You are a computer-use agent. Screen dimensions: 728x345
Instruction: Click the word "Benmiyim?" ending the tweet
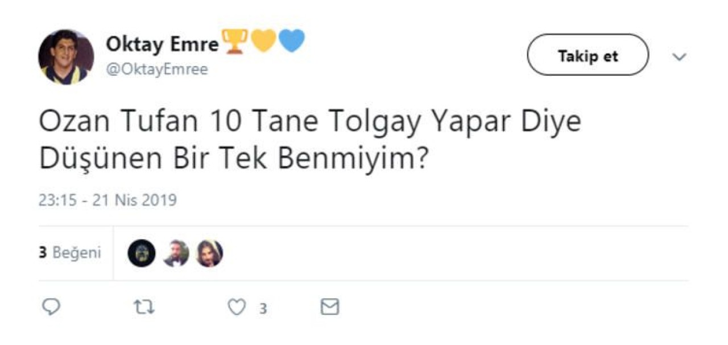pyautogui.click(x=352, y=161)
